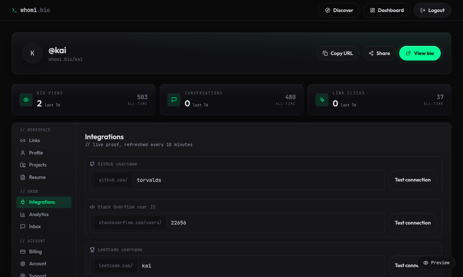
Task: Click the chat icon in Conversations card
Action: point(174,100)
